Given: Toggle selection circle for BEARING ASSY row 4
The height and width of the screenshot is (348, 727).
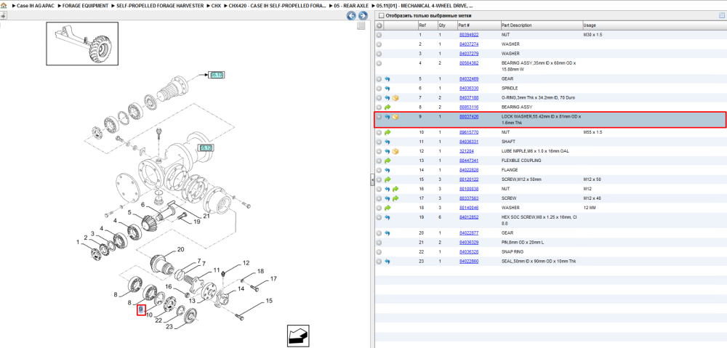Looking at the screenshot, I should 379,63.
